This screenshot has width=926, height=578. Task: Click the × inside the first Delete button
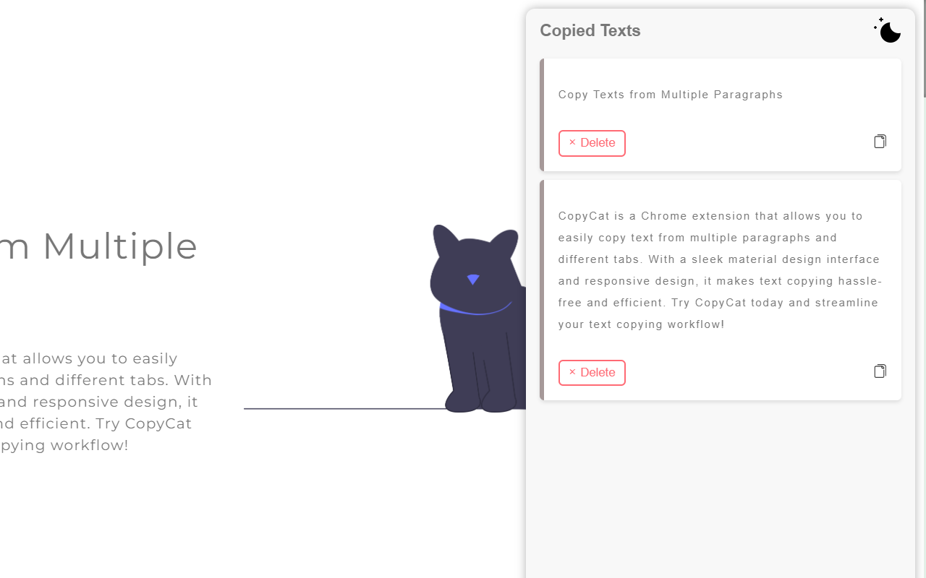click(x=573, y=142)
